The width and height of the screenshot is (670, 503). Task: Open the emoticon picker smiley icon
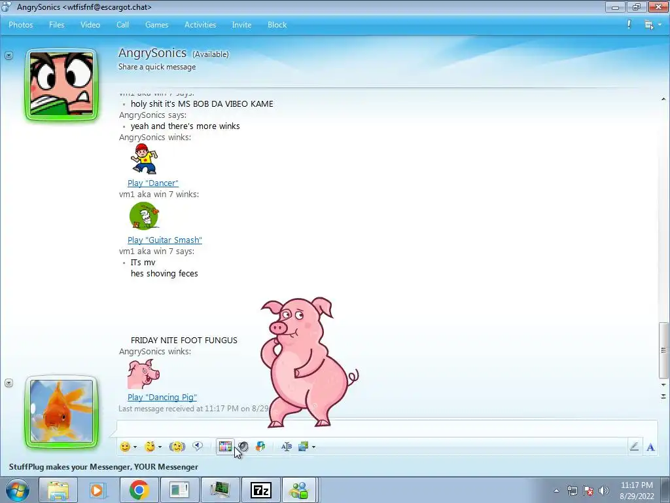tap(125, 447)
